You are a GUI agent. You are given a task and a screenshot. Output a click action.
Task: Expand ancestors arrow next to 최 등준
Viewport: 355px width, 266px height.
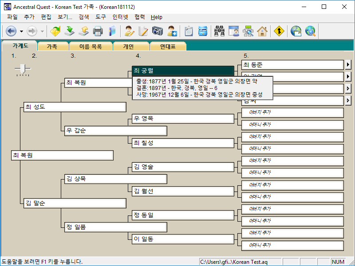click(x=348, y=65)
